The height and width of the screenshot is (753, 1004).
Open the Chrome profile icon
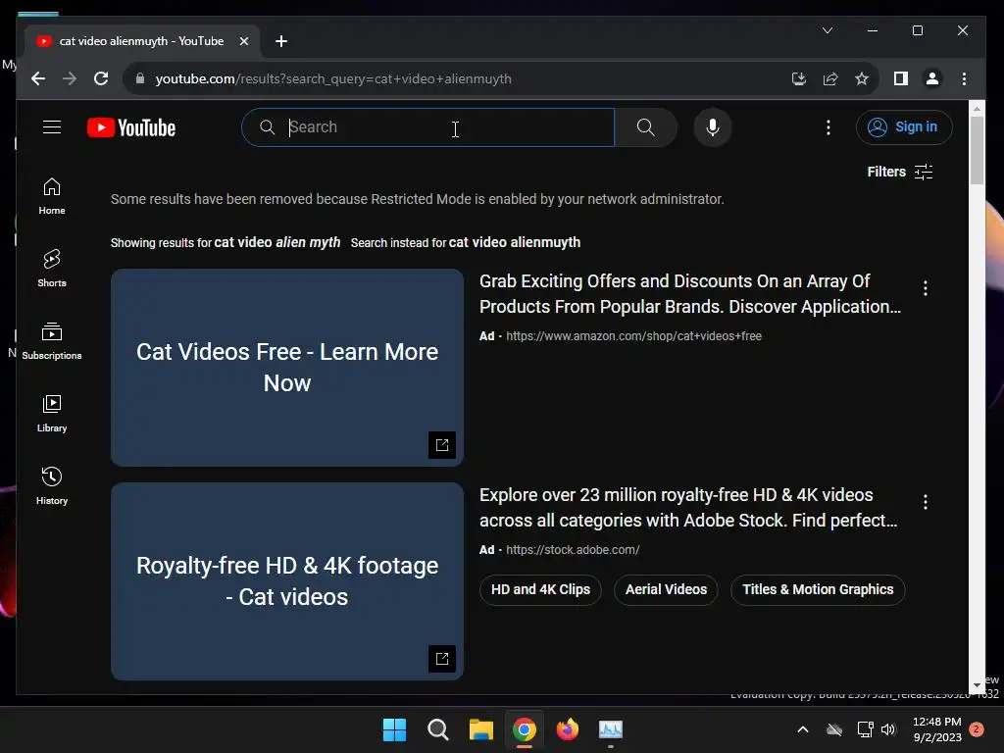pyautogui.click(x=932, y=78)
